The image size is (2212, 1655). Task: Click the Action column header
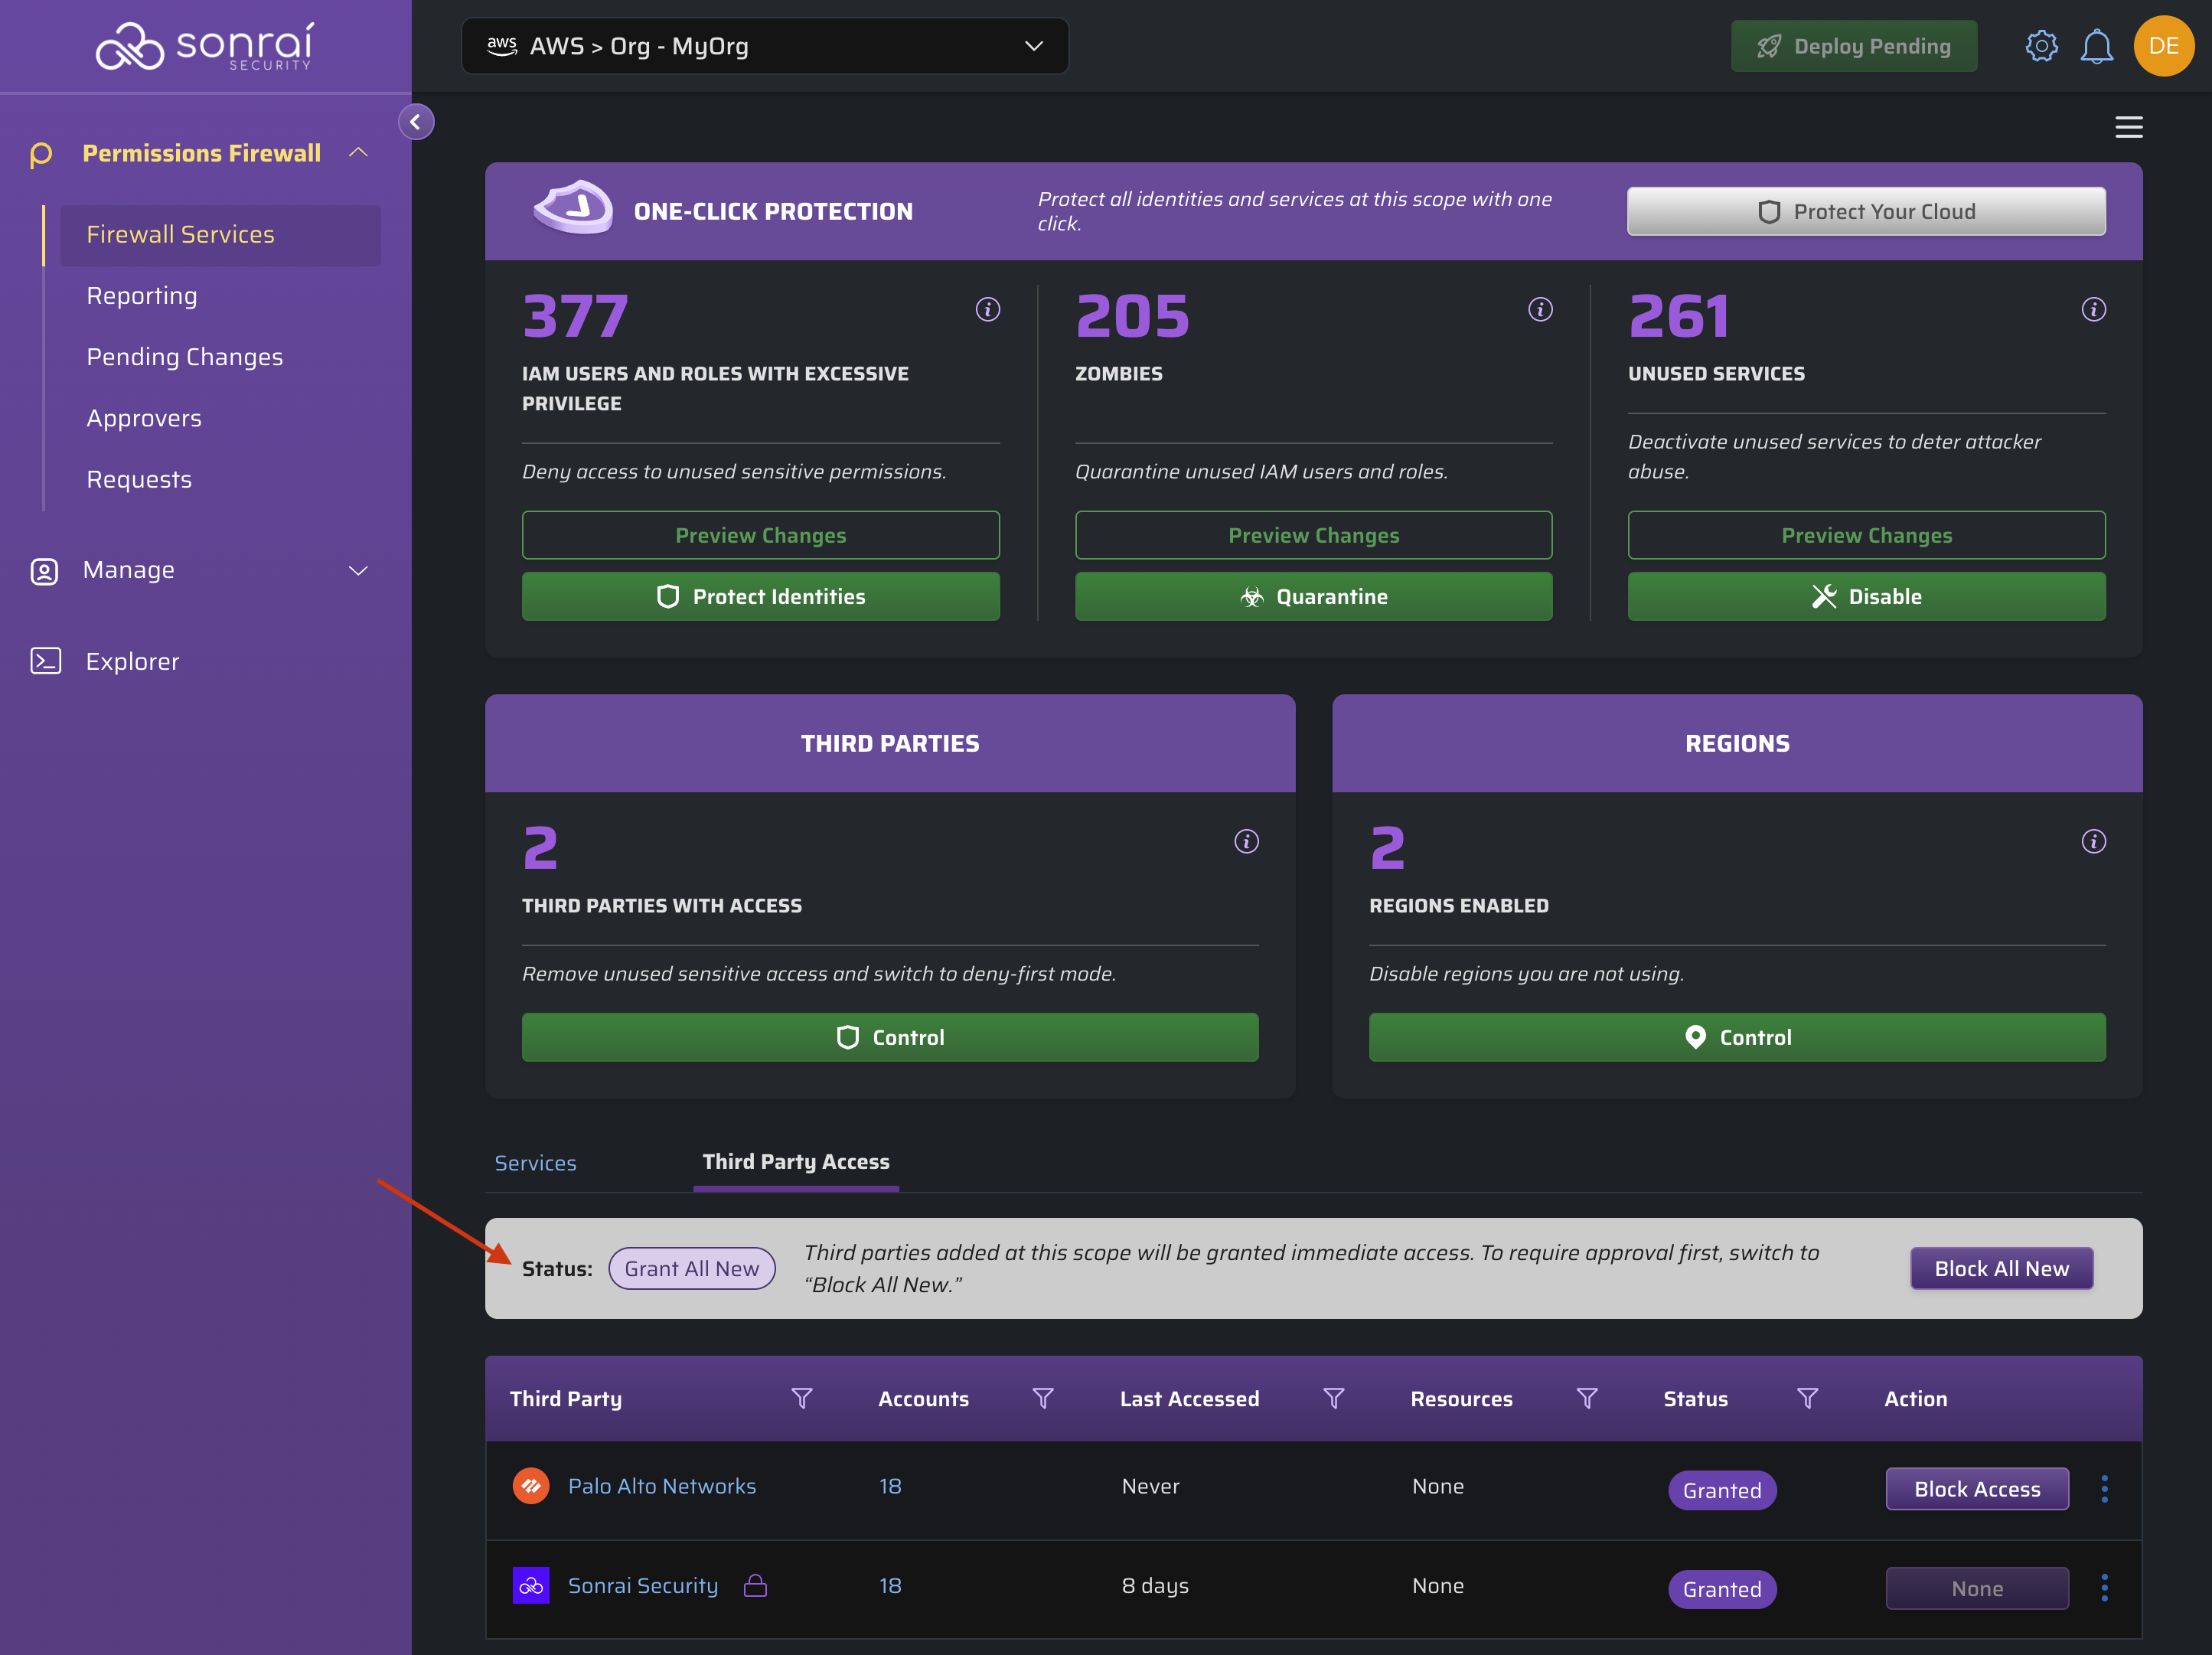pyautogui.click(x=1915, y=1398)
